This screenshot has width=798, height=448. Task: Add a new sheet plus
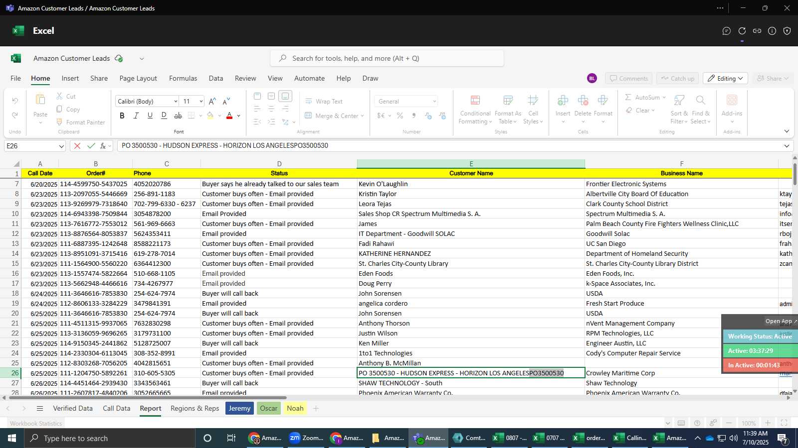316,408
